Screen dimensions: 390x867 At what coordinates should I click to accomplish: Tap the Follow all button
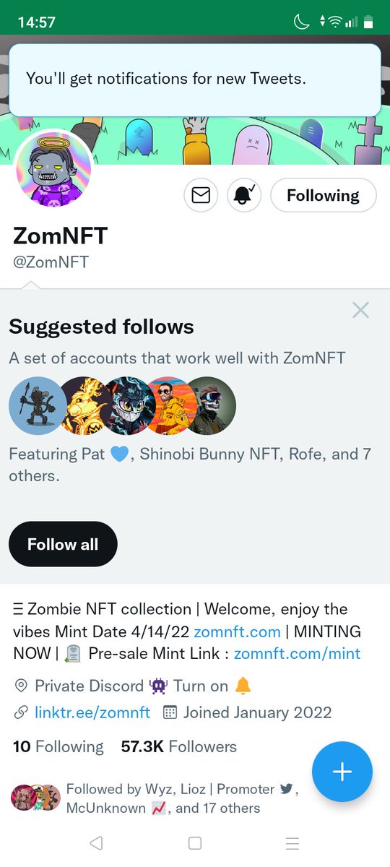(x=63, y=544)
